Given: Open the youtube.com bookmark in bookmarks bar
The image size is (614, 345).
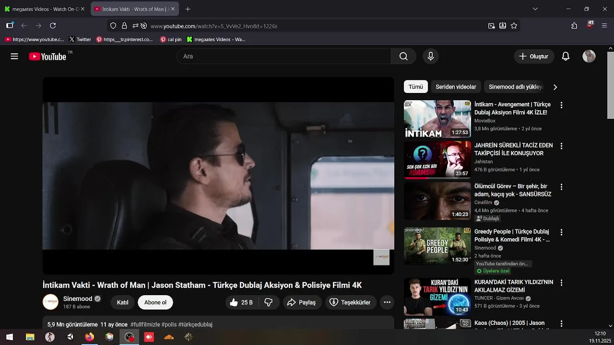Looking at the screenshot, I should tap(34, 39).
